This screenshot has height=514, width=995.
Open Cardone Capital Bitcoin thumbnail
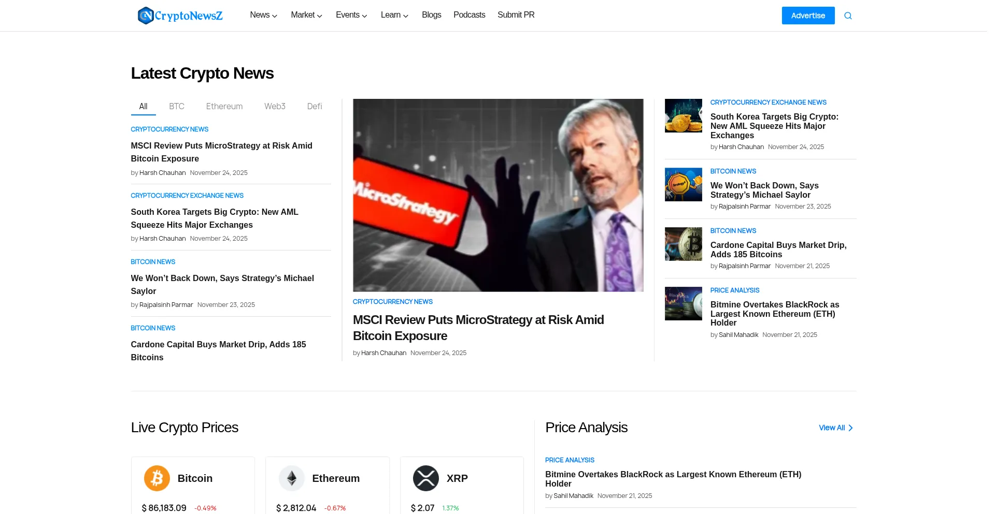point(683,244)
